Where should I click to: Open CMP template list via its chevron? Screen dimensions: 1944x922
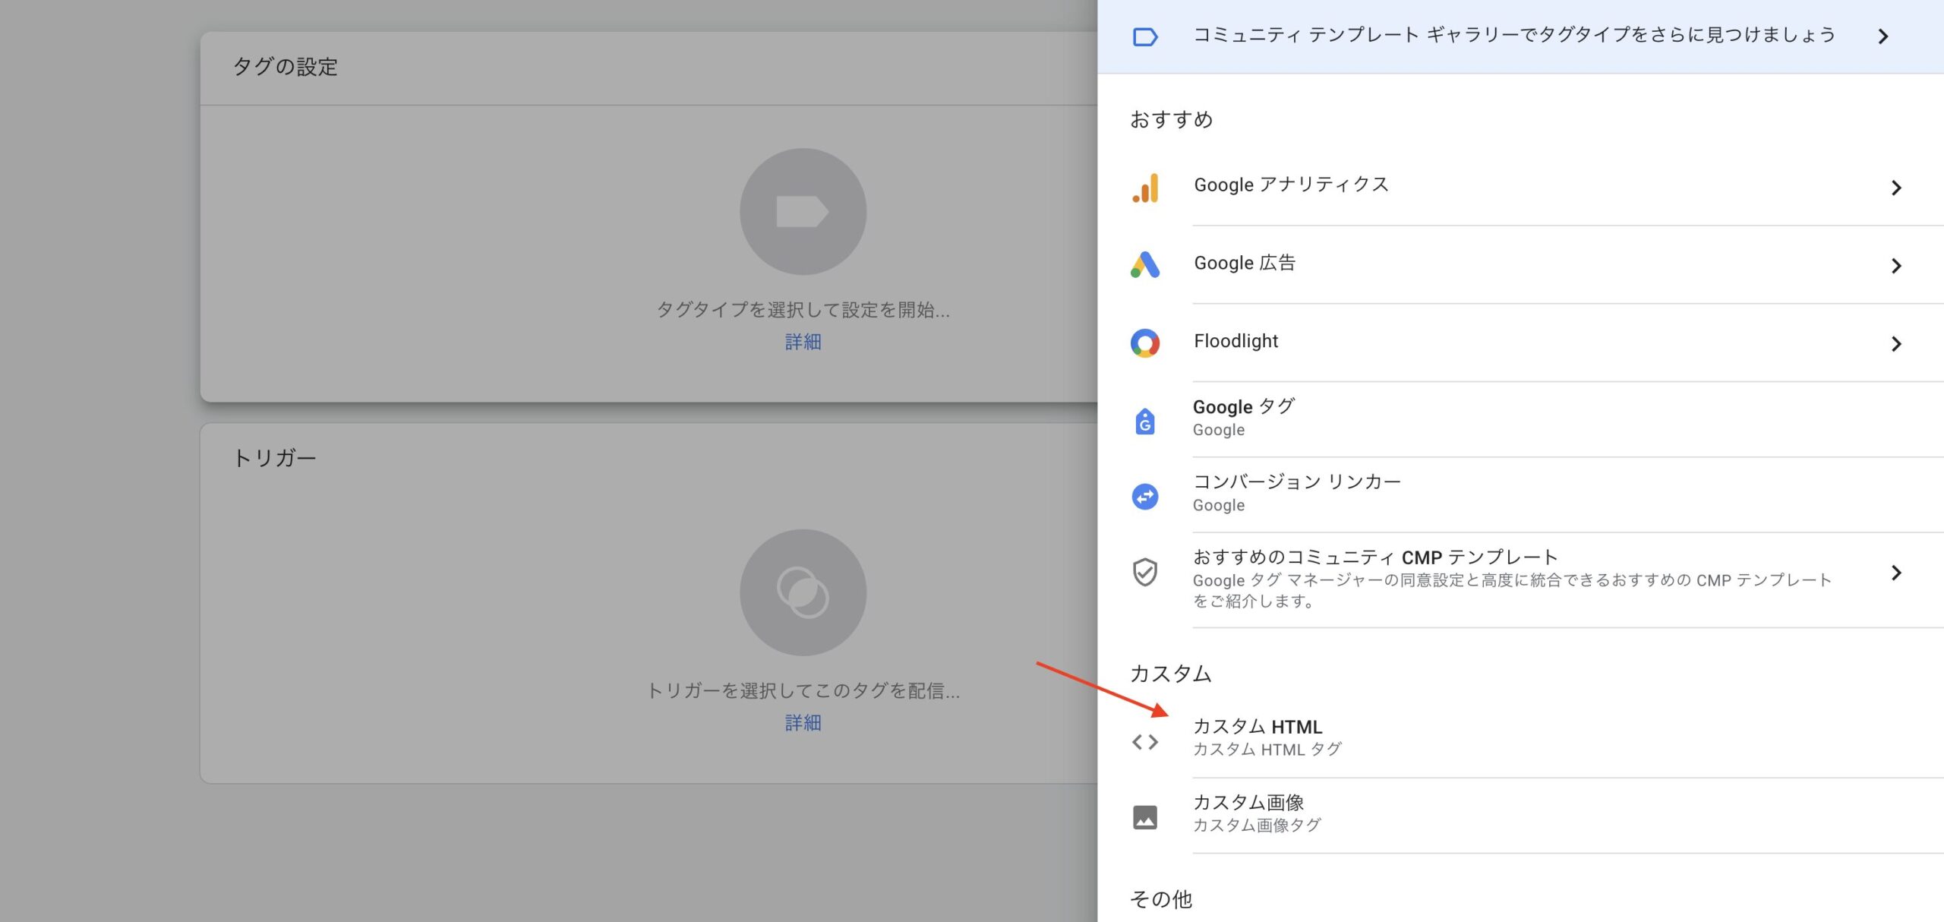pos(1896,573)
